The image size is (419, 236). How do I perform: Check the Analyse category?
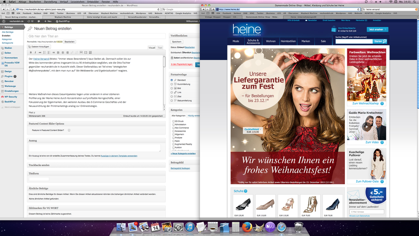tap(173, 138)
